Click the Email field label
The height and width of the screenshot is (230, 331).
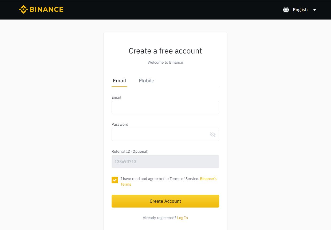(x=116, y=97)
